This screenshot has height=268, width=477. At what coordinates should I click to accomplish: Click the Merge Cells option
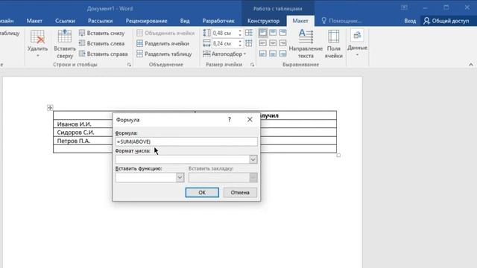click(x=165, y=33)
